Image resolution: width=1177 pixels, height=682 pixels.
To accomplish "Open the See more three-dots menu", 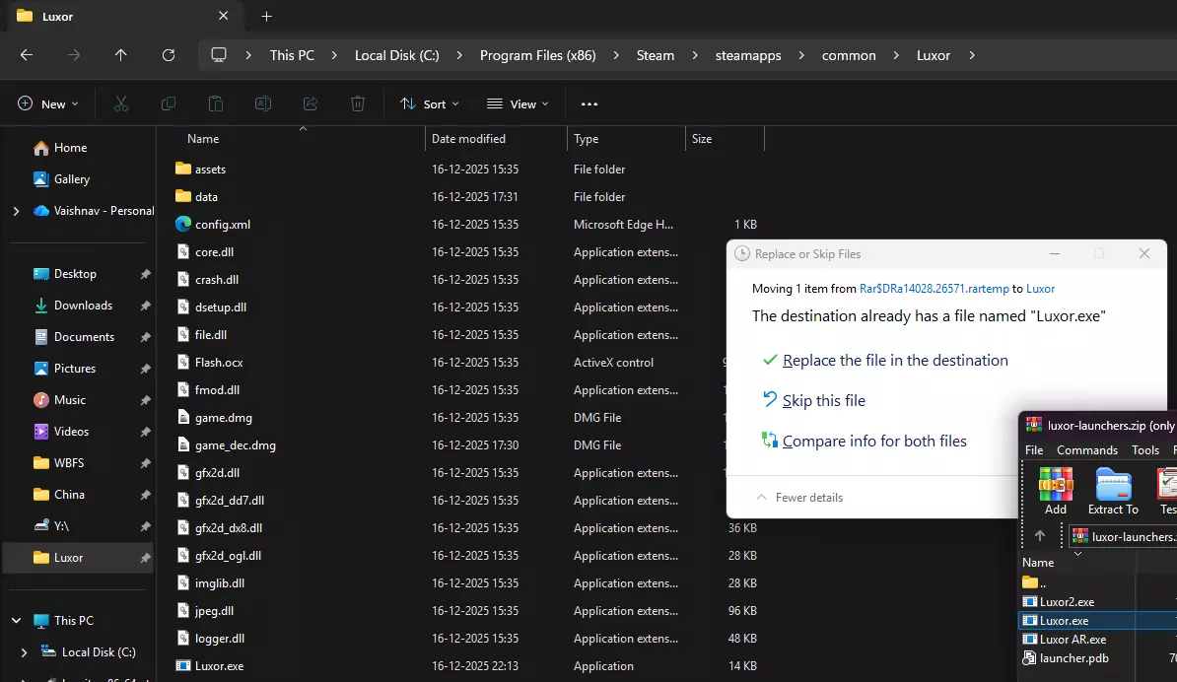I will tap(589, 103).
